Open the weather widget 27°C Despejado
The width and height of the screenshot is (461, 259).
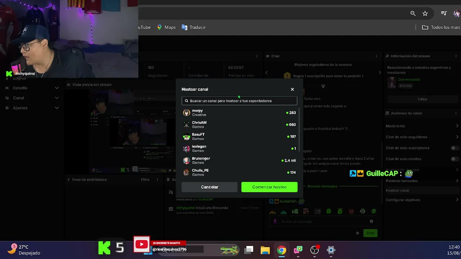click(24, 250)
